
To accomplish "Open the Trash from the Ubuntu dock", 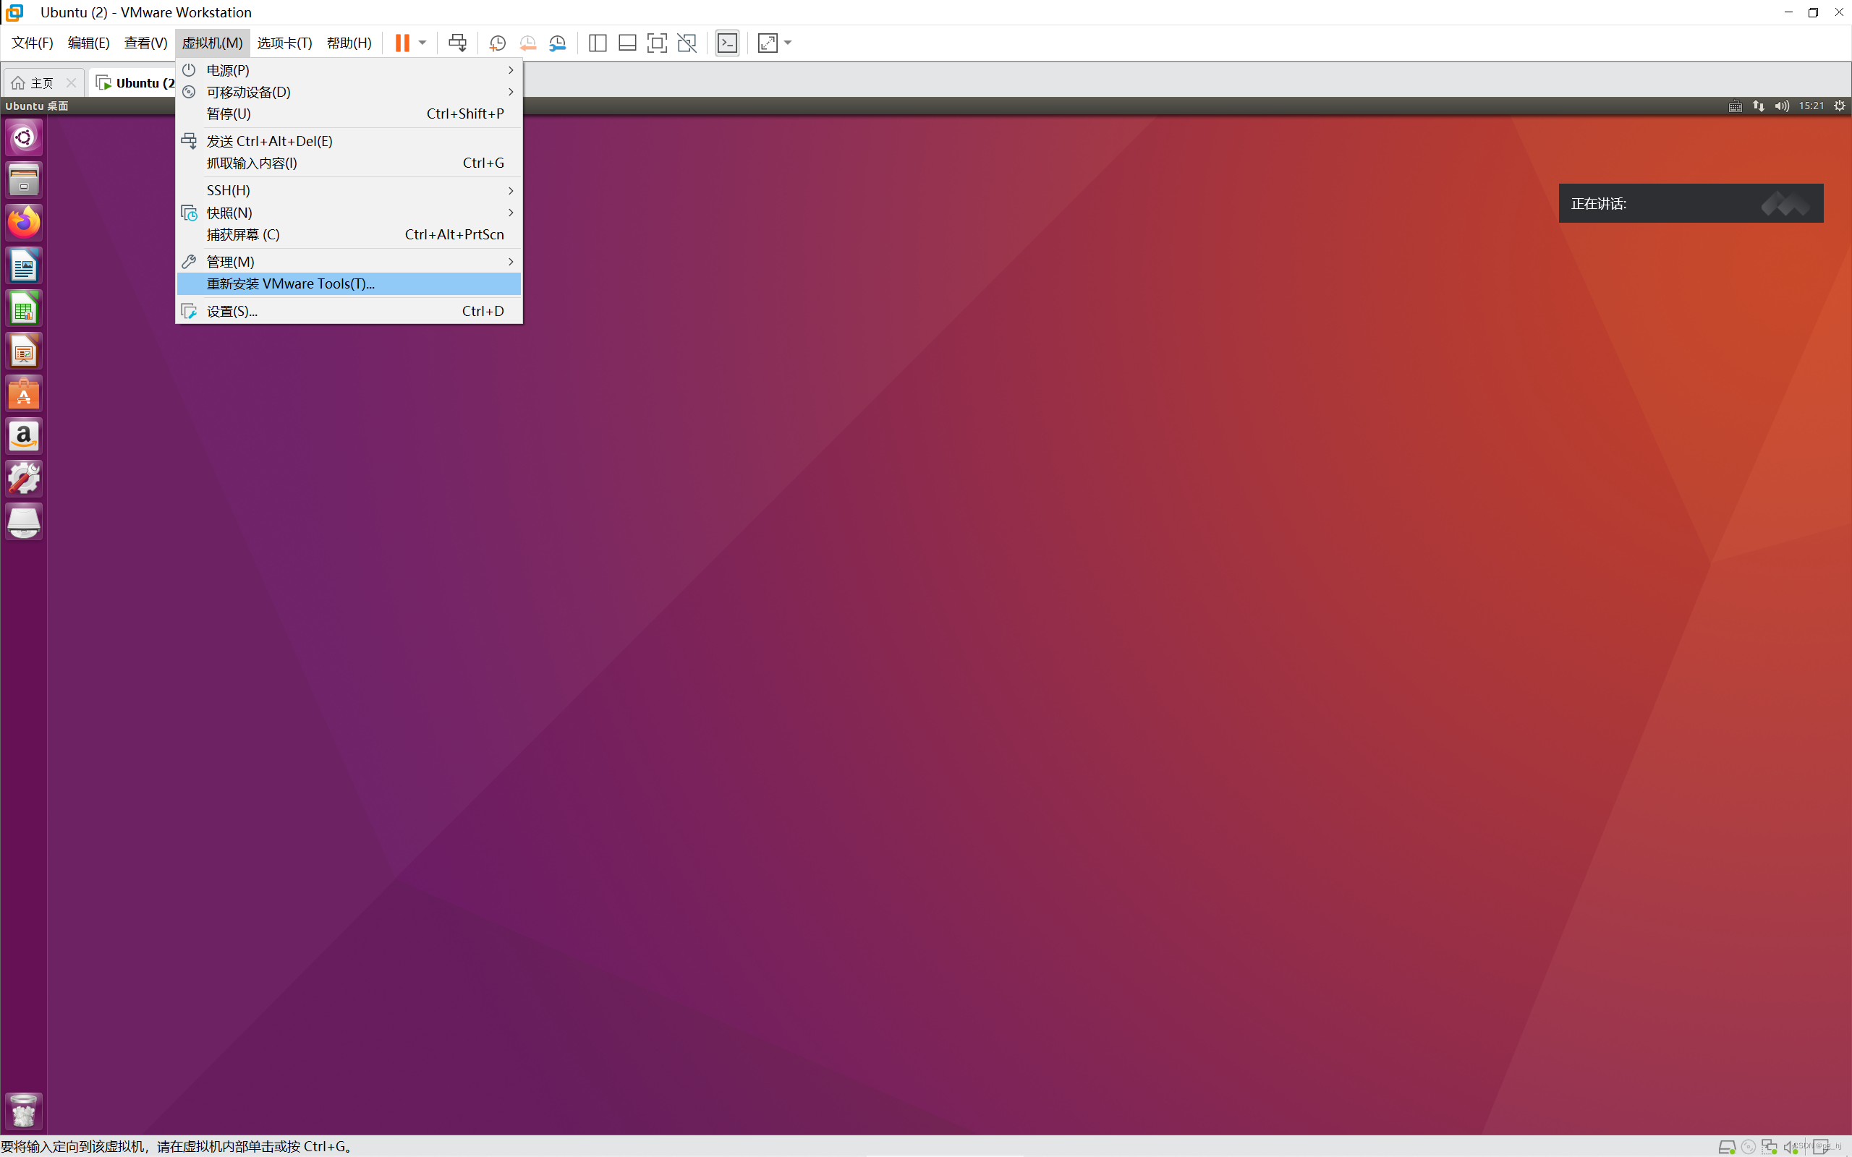I will tap(24, 1110).
